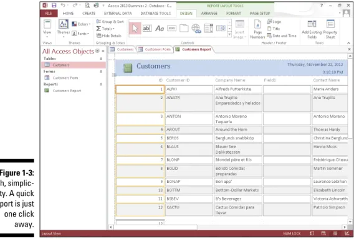
Task: Collapse navigation pane with shutter button
Action: point(103,51)
